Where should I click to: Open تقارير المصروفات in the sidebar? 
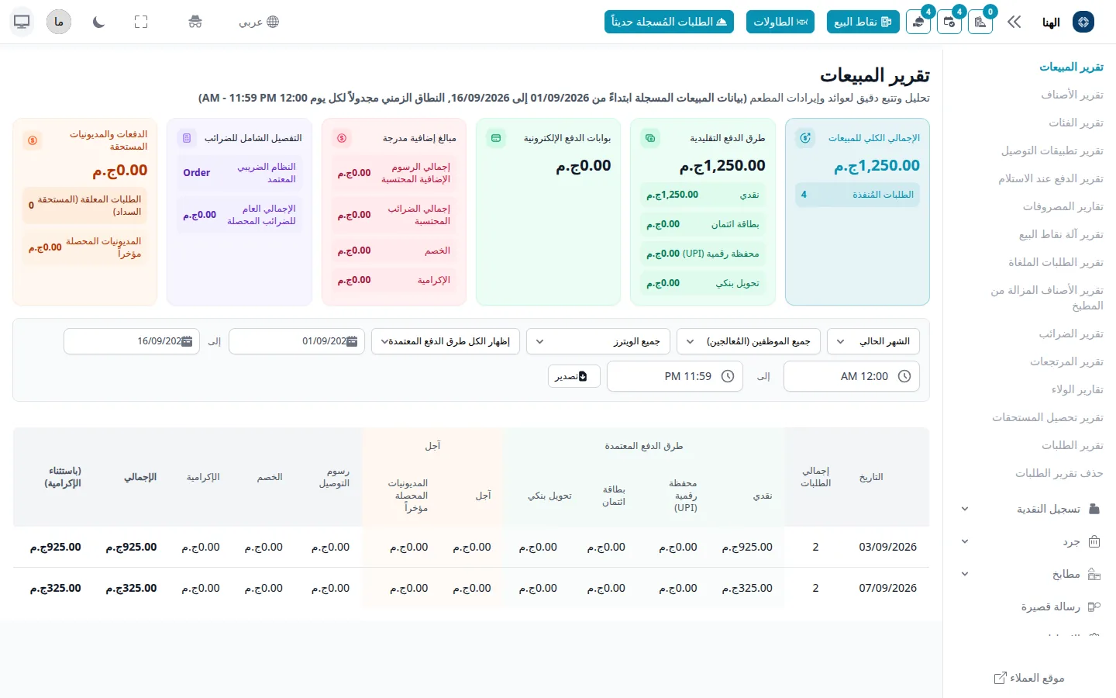tap(1063, 206)
